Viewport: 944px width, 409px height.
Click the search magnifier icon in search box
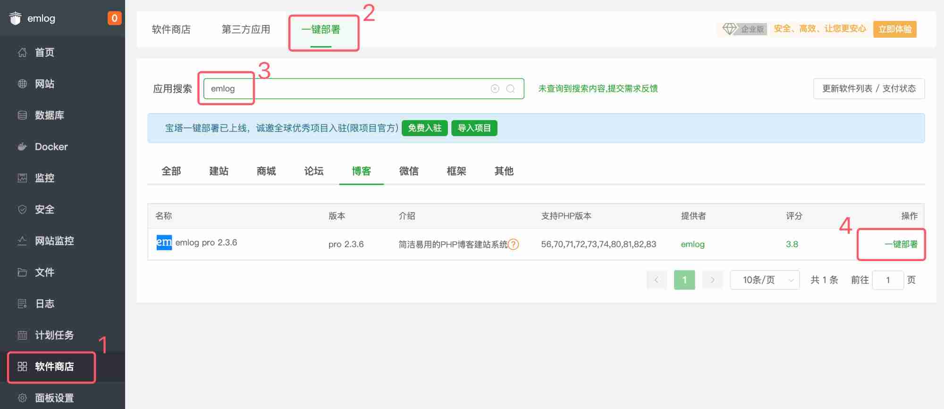(510, 89)
